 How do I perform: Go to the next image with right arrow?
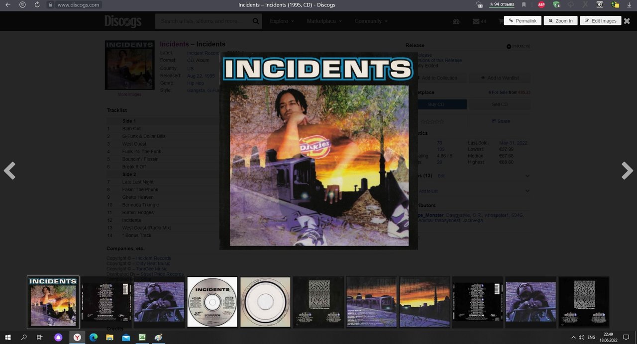(627, 171)
